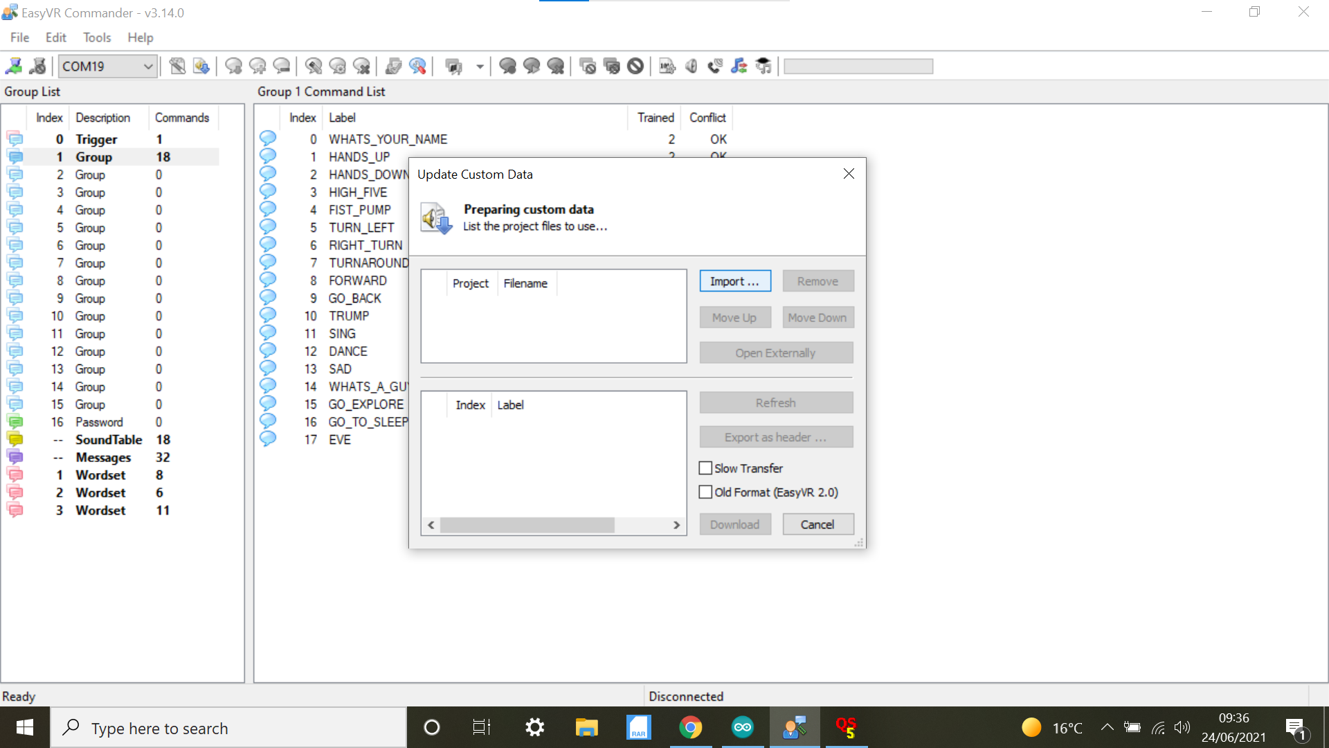This screenshot has height=748, width=1329.
Task: Click the Import button in Update Custom Data
Action: [x=734, y=280]
